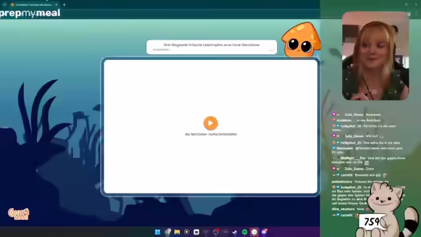Select the open Gartic browser tab

34,5
